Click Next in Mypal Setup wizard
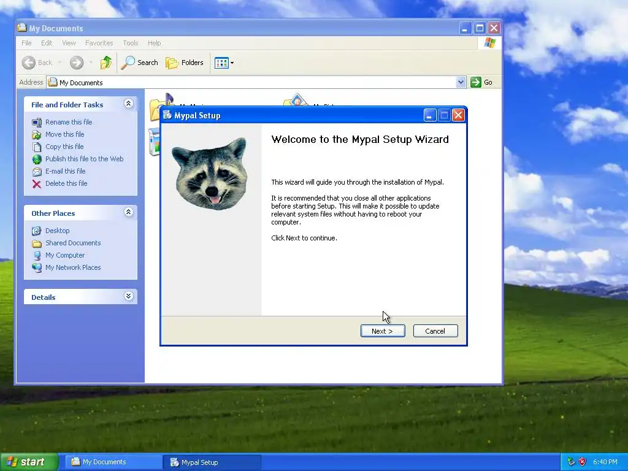628x471 pixels. [383, 331]
